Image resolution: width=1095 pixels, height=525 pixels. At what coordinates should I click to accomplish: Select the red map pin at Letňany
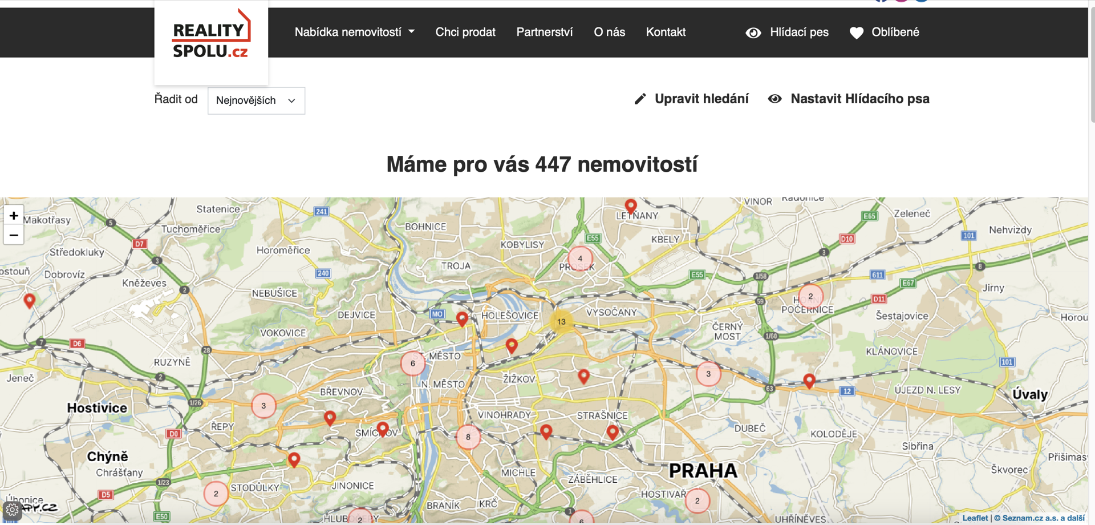[x=630, y=205]
